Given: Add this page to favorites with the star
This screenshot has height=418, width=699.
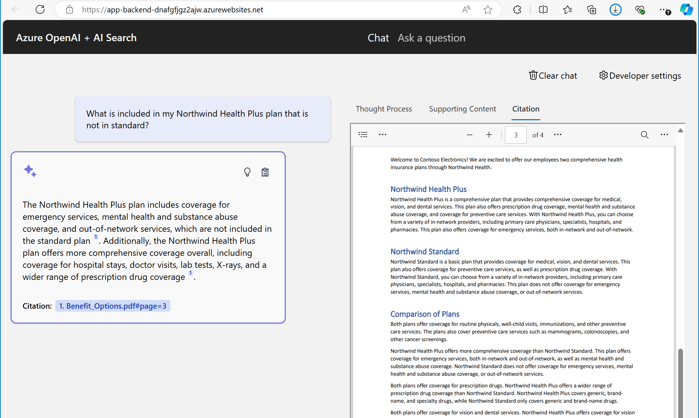Looking at the screenshot, I should (x=488, y=10).
